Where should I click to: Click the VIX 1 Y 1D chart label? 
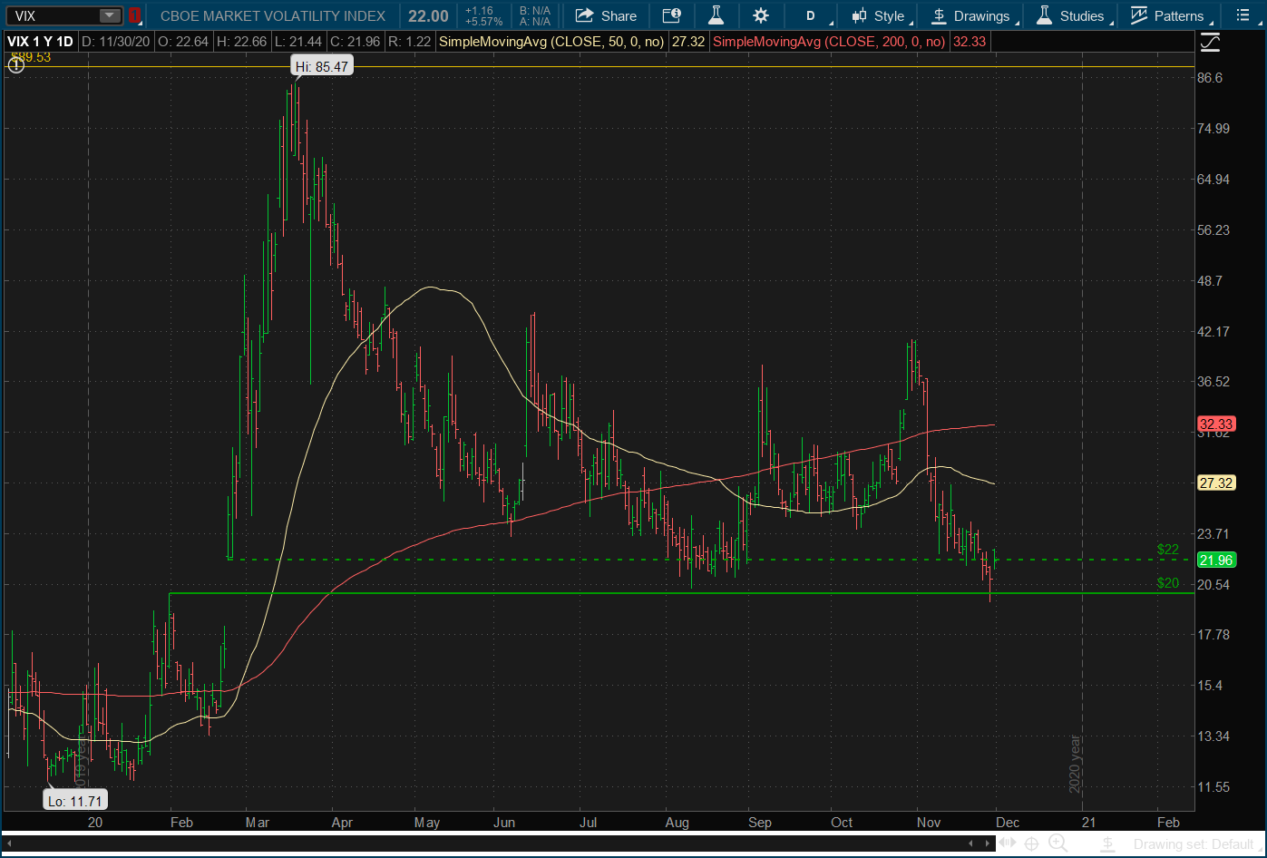point(41,42)
